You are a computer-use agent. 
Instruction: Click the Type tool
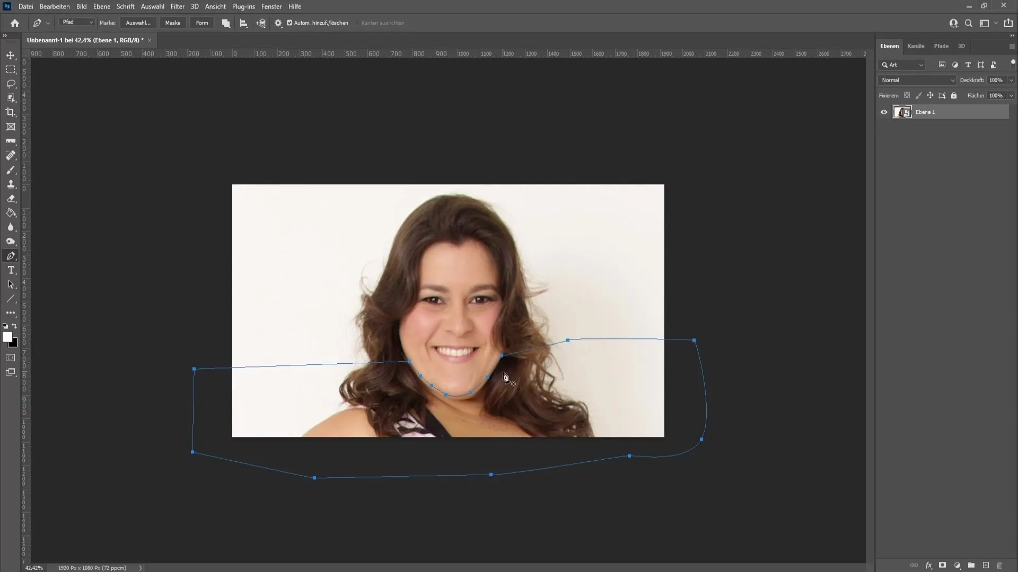11,270
